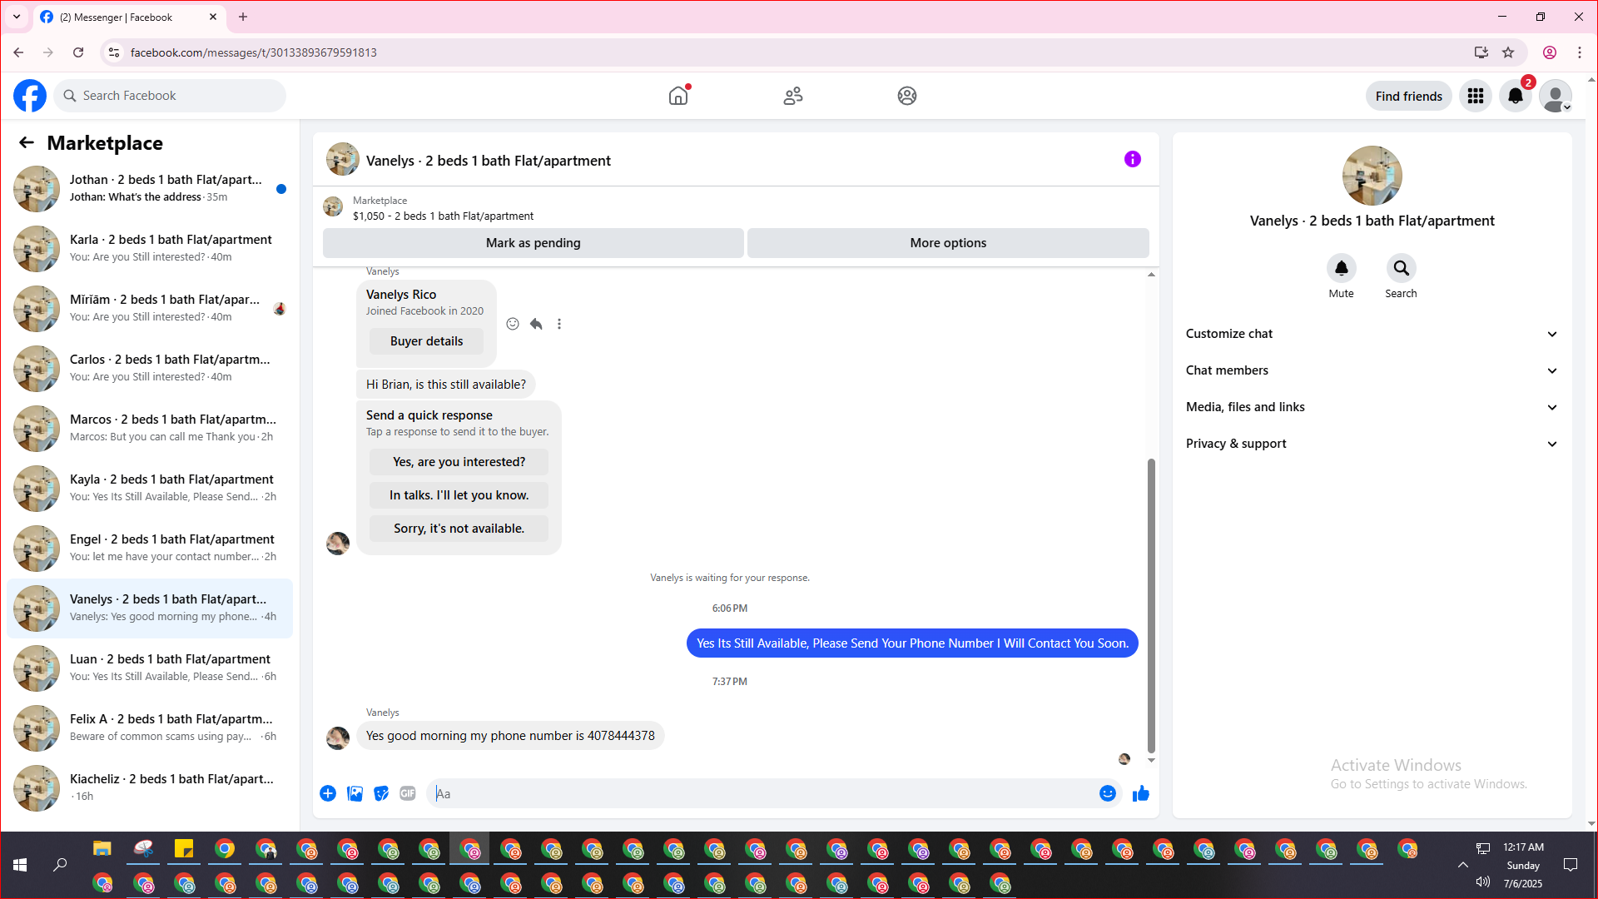The image size is (1598, 899).
Task: Open the sticker chooser icon
Action: (x=381, y=793)
